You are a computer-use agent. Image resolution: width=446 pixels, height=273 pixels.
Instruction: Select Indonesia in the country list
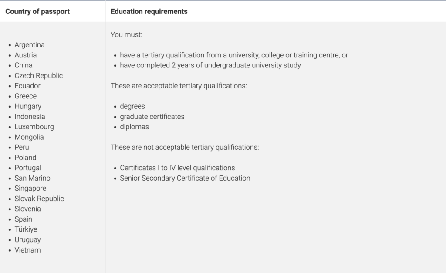tap(30, 117)
